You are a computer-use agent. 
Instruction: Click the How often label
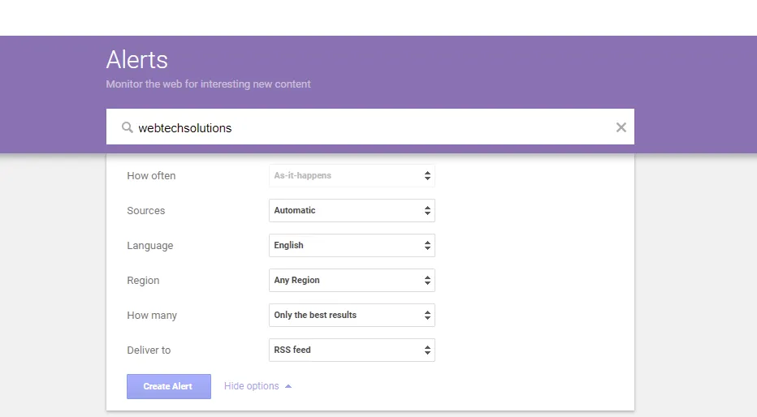[151, 176]
